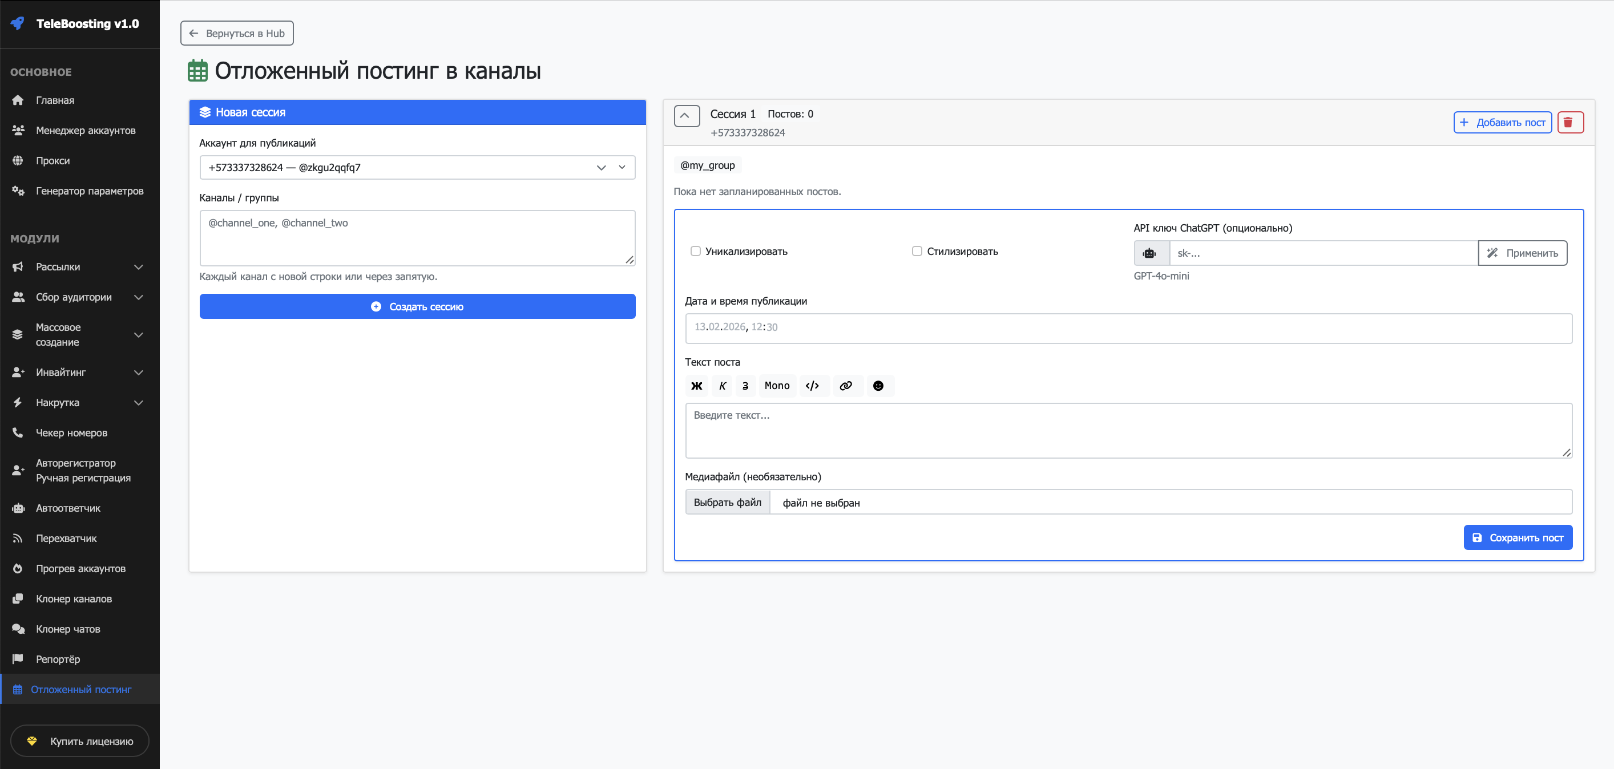The image size is (1614, 769).
Task: Click the bold formatting button Ж
Action: [x=696, y=386]
